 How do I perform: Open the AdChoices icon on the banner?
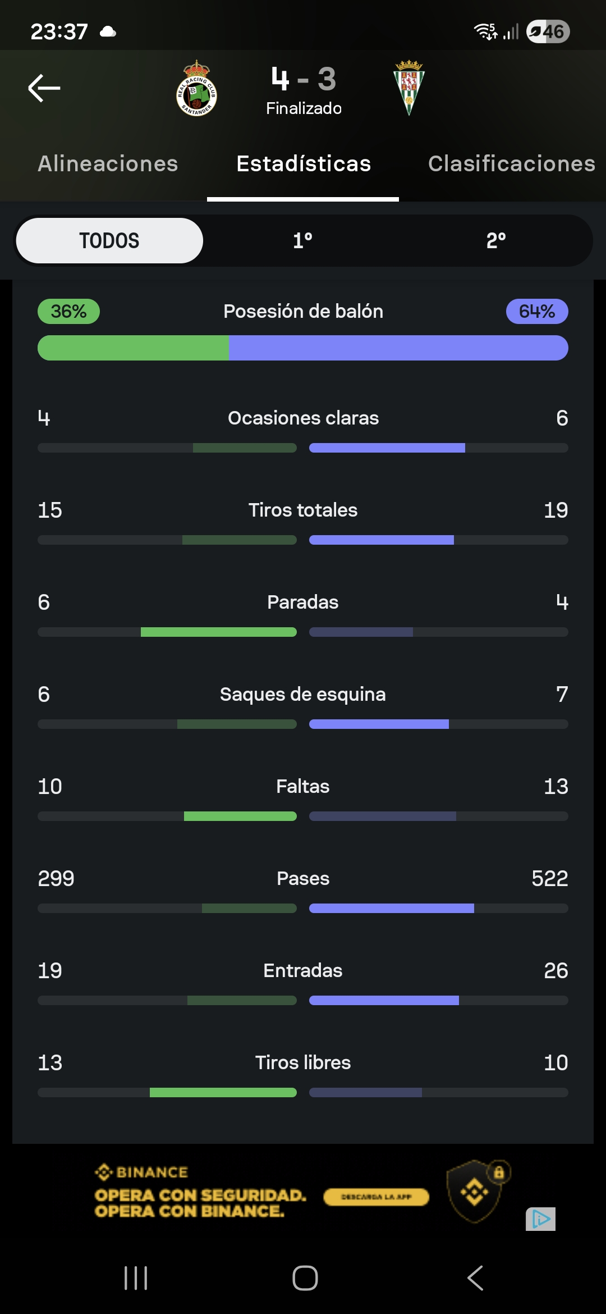pos(540,1219)
